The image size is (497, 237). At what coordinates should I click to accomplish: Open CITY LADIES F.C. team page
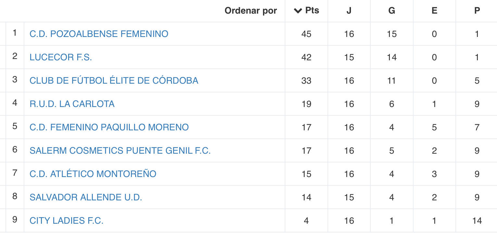point(67,220)
